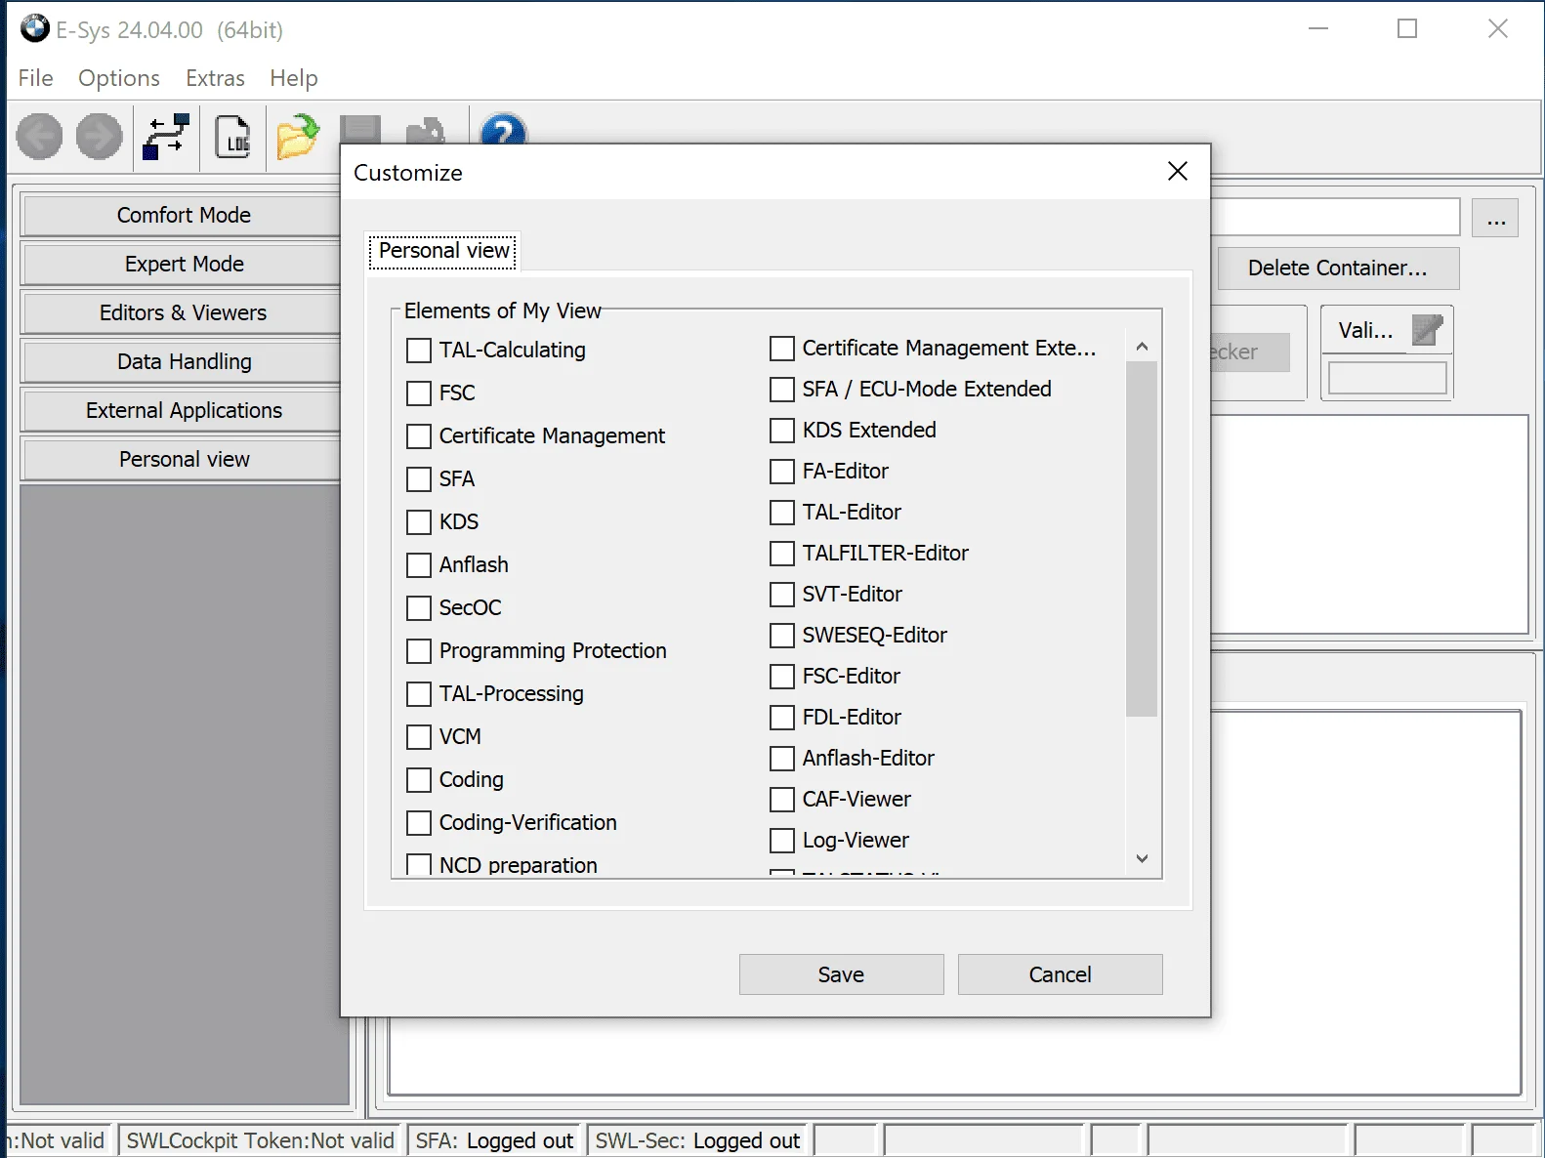Expand the Expert Mode section
The height and width of the screenshot is (1158, 1545).
point(184,264)
